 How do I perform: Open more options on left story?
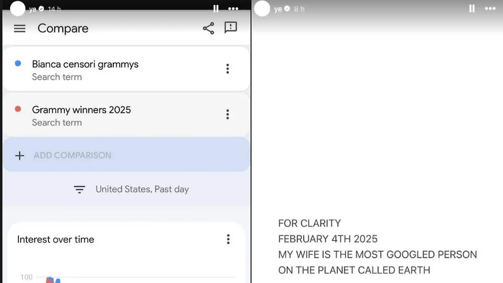(x=233, y=9)
